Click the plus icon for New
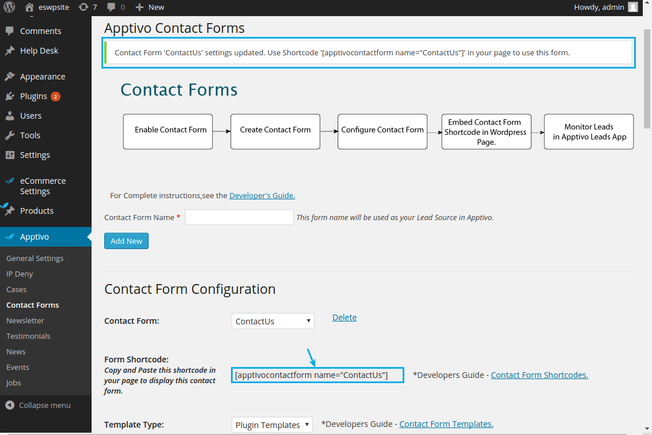 pos(139,7)
